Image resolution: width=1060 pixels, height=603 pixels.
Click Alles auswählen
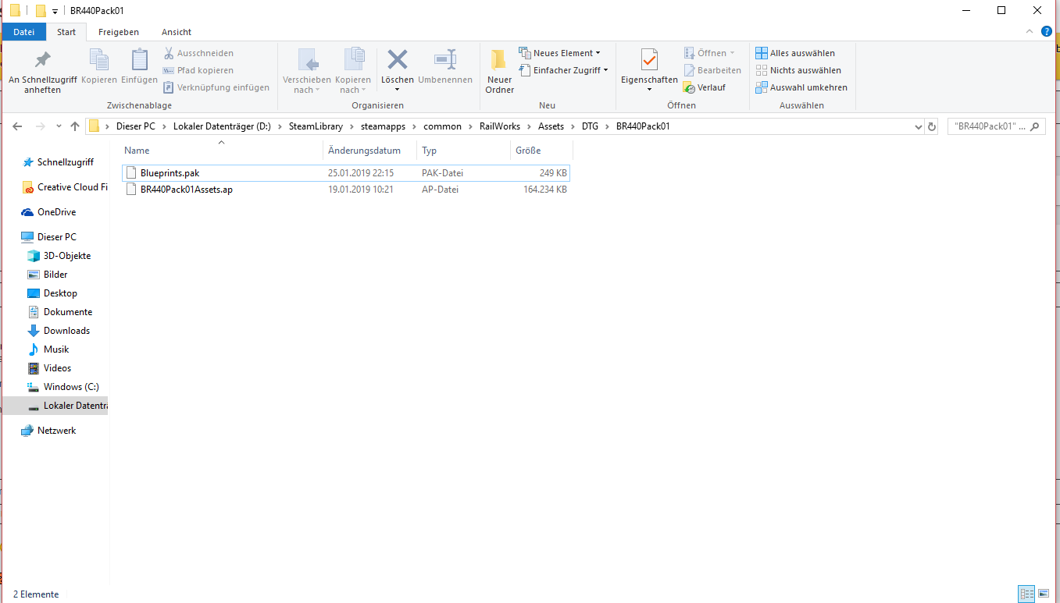pyautogui.click(x=795, y=53)
